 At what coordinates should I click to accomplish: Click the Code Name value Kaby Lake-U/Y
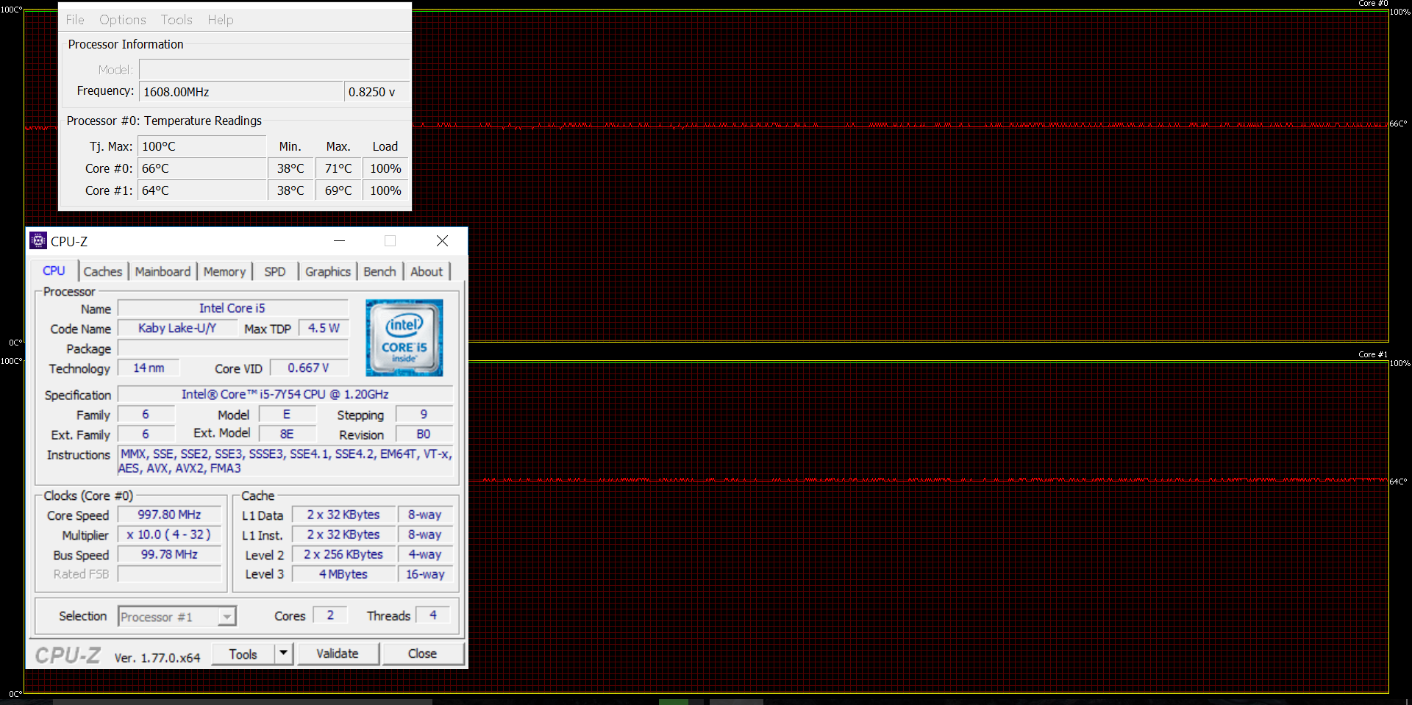(177, 328)
